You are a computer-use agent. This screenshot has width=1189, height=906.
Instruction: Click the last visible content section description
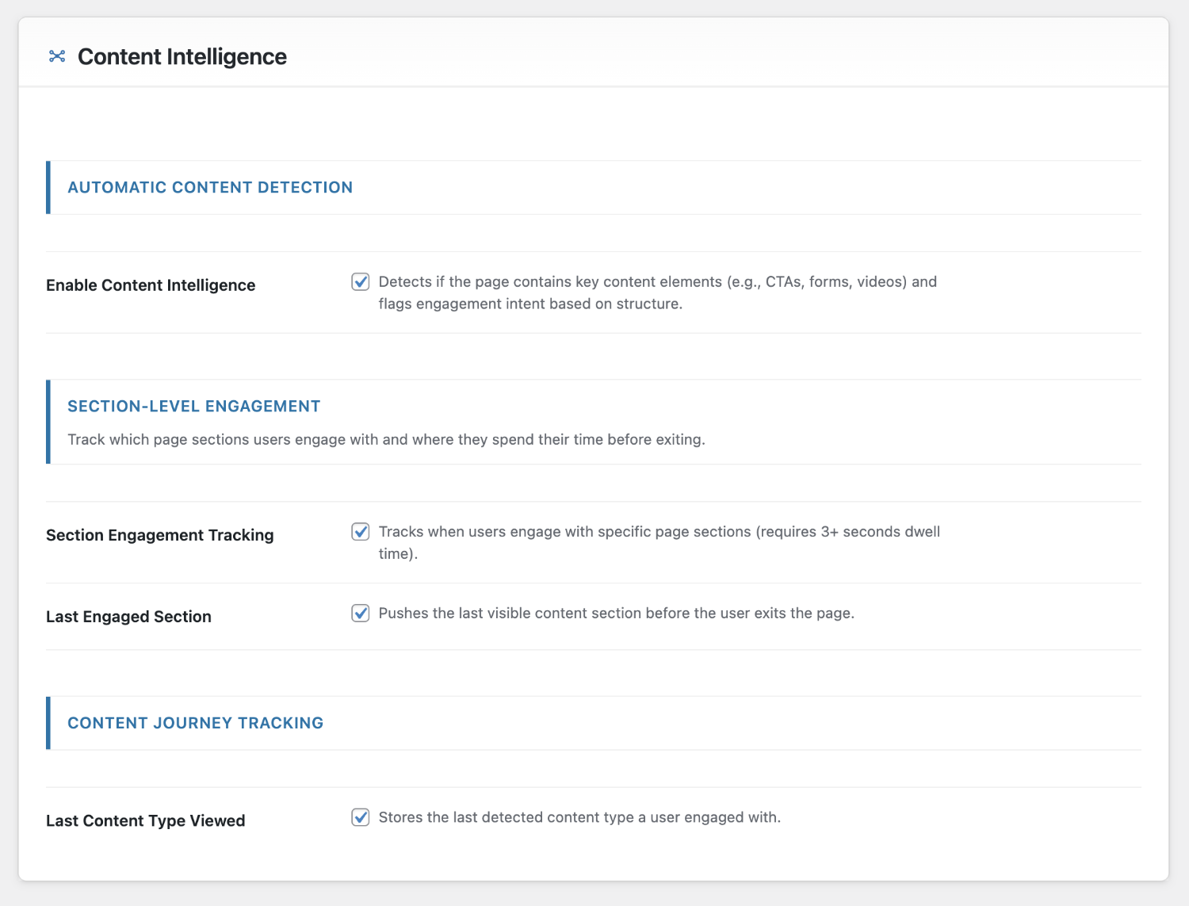click(617, 613)
